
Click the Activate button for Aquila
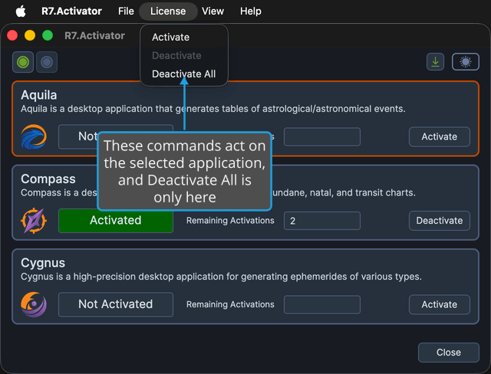coord(440,136)
